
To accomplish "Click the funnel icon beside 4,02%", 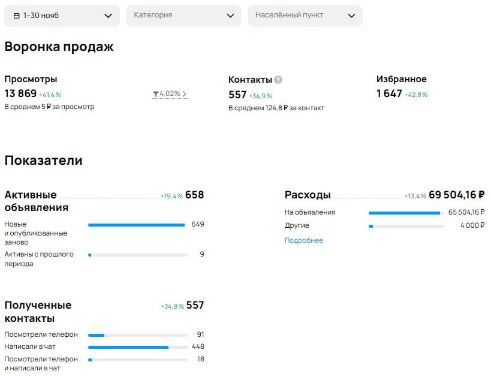I will [x=156, y=94].
